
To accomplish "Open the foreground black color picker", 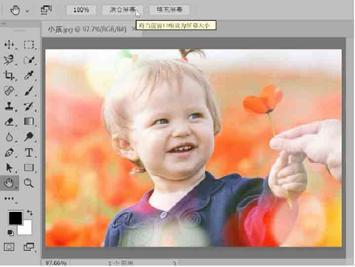I will tap(15, 218).
